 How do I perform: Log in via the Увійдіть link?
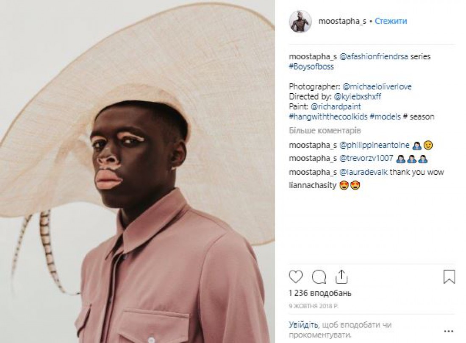tap(303, 324)
